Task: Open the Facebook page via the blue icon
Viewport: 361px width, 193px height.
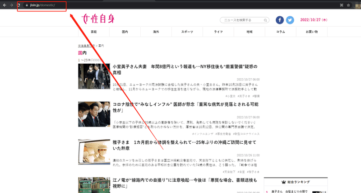Action: point(280,20)
